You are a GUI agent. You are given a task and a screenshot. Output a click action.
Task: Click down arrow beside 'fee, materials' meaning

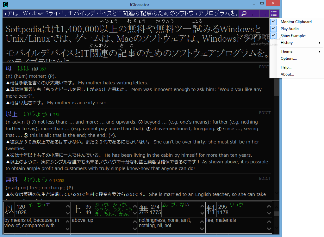269,229
